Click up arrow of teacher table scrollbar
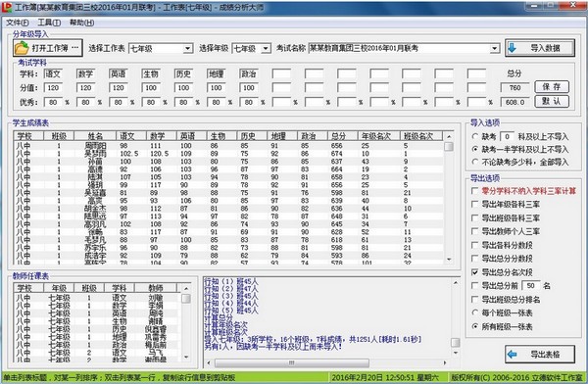The height and width of the screenshot is (384, 588). click(x=186, y=288)
